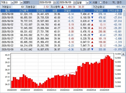Select the 2026/06/01 date cell
This screenshot has width=126, height=93.
pyautogui.click(x=8, y=28)
